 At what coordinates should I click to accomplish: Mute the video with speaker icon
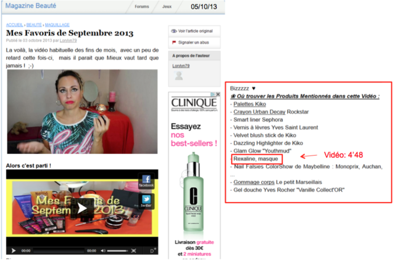click(103, 251)
